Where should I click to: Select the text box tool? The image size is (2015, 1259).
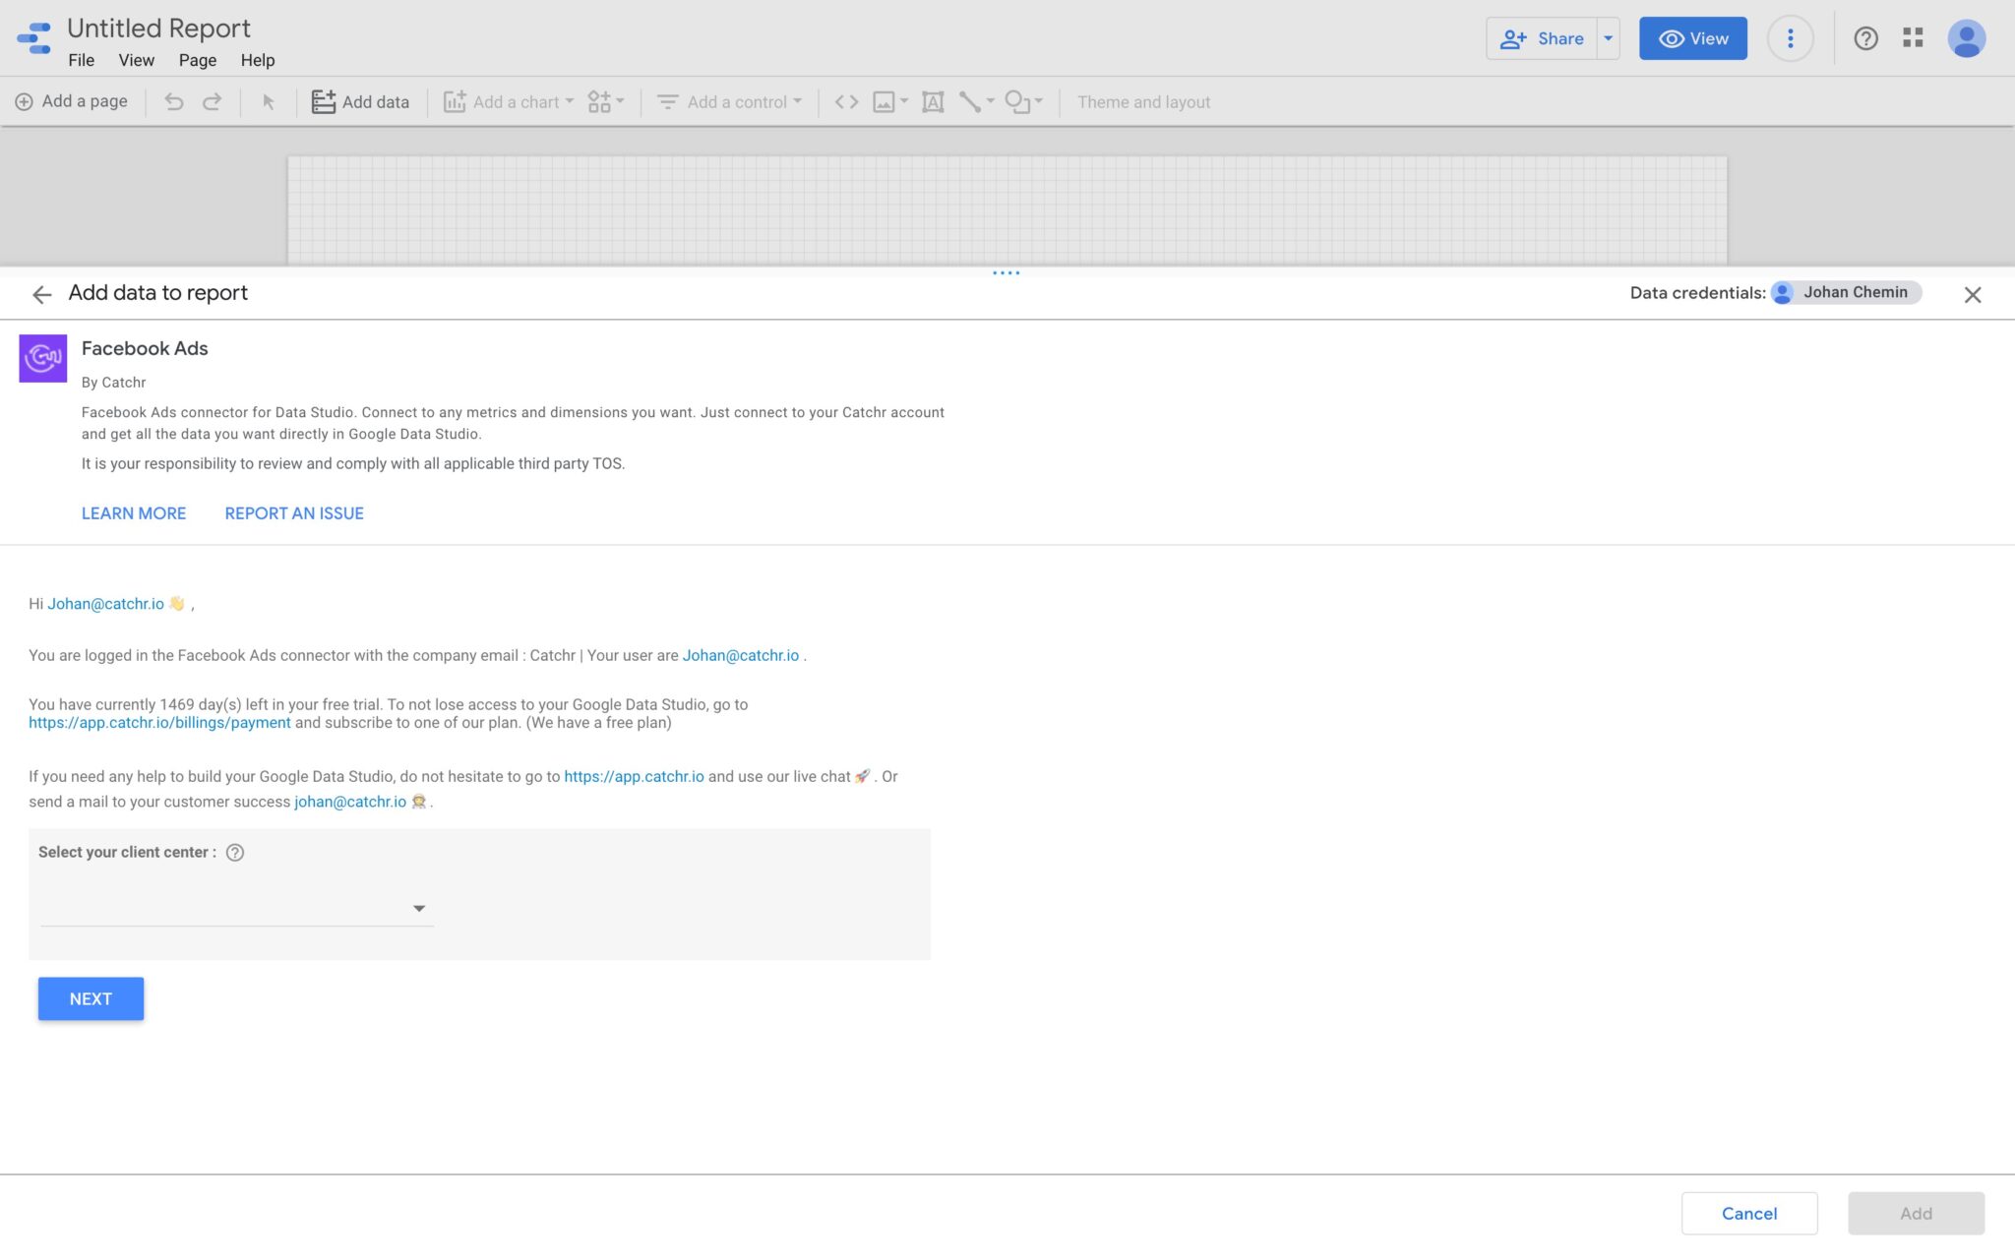tap(932, 102)
